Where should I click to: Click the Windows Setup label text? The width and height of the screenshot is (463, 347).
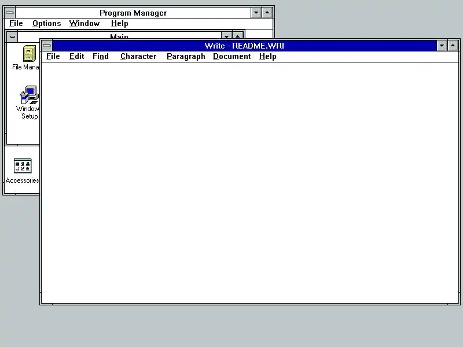(28, 112)
